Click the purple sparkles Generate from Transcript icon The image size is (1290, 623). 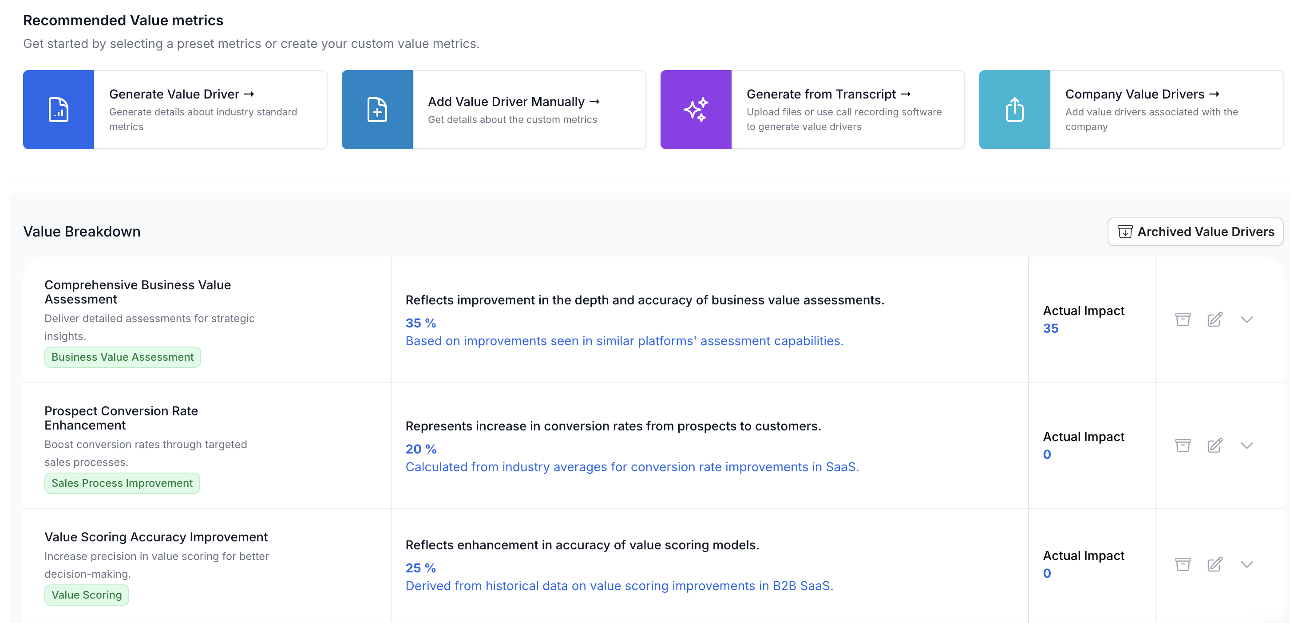[696, 110]
